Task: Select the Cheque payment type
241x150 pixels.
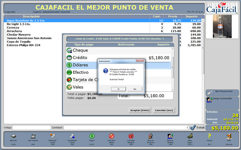Action: coord(80,50)
